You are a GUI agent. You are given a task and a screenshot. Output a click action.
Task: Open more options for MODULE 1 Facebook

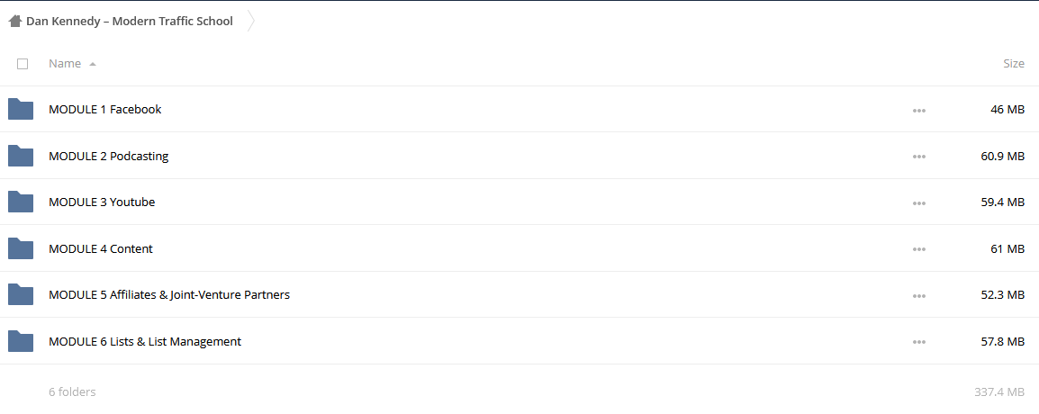[919, 111]
